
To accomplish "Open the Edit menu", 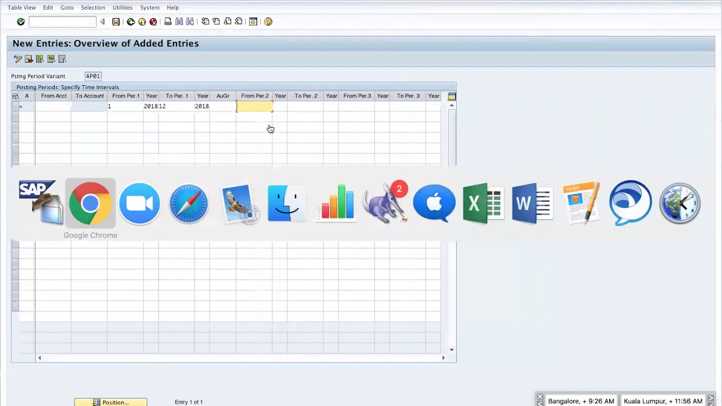I will tap(48, 7).
